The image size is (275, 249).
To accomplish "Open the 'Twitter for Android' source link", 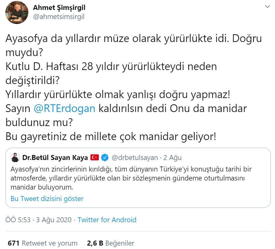I will tap(107, 220).
